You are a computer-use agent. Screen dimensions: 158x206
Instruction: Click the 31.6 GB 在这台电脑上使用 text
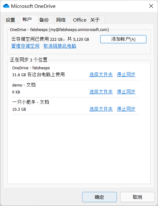(38, 75)
